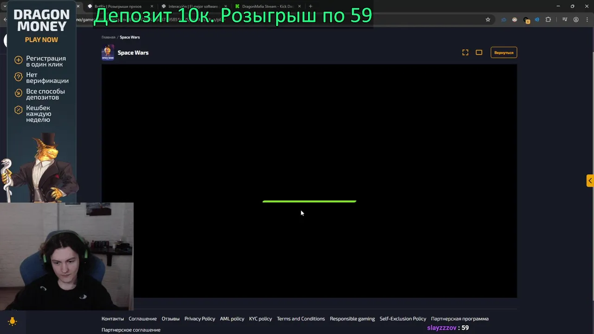Close the DragonMafia Stream tab
Viewport: 594px width, 334px height.
tap(299, 6)
